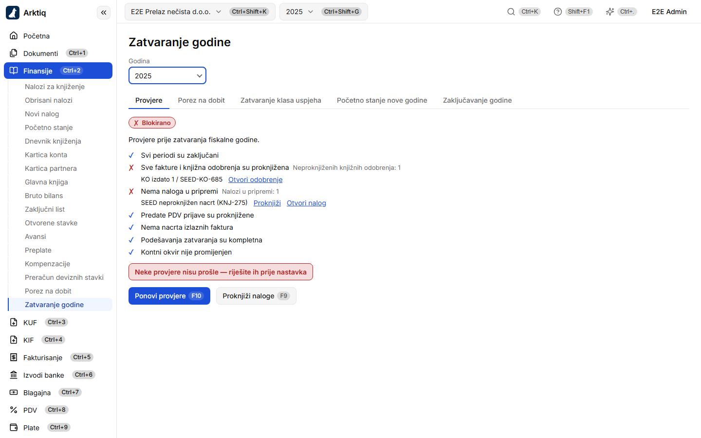The height and width of the screenshot is (438, 701).
Task: Open PDV percent icon
Action: 14,410
